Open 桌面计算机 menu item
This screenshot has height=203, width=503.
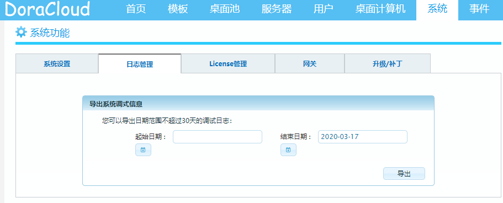tap(380, 9)
